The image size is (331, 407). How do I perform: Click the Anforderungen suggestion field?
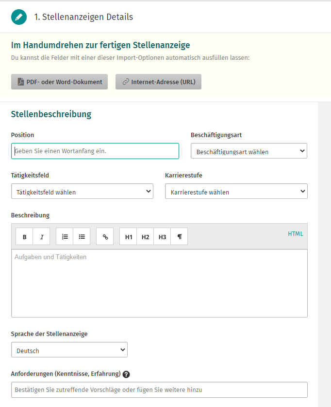[159, 389]
